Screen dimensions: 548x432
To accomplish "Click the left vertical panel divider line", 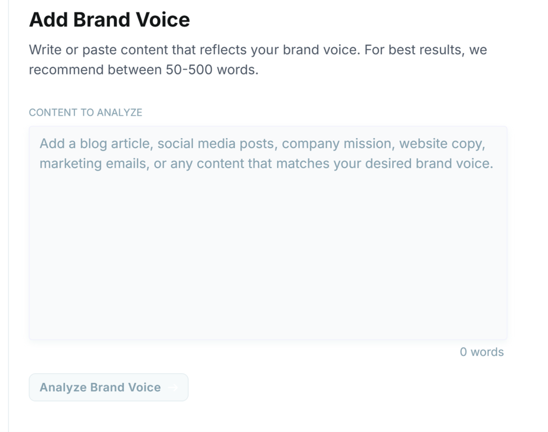I will (x=9, y=214).
